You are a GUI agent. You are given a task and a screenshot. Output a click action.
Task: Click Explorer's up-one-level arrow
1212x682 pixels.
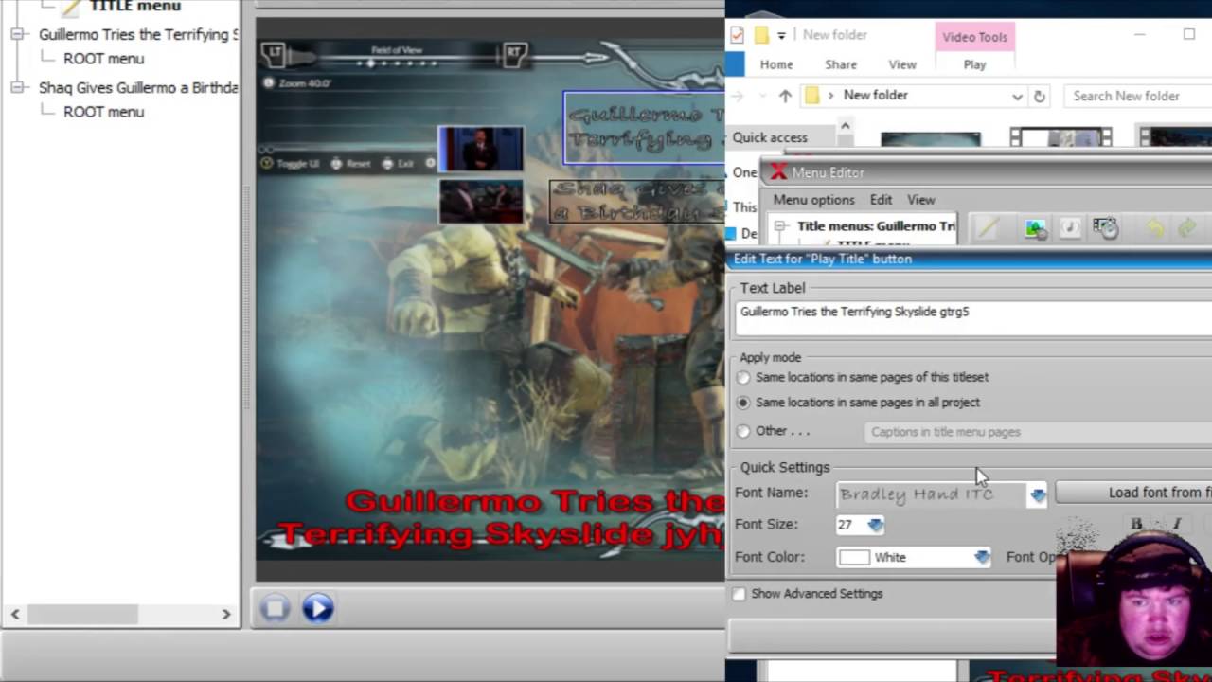[785, 96]
